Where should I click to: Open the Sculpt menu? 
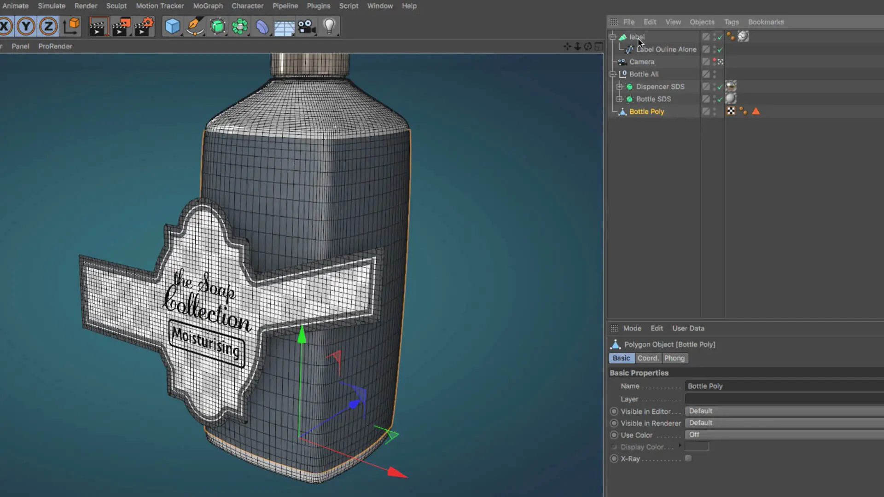point(116,6)
